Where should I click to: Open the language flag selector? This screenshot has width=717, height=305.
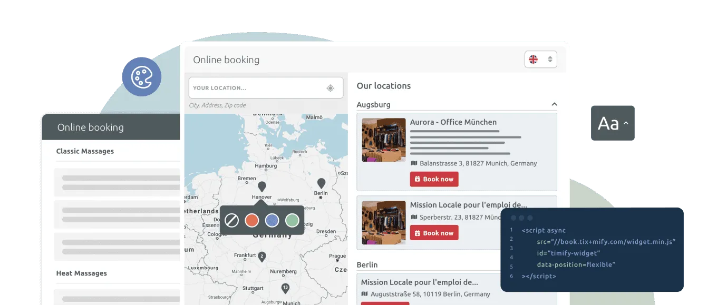[x=540, y=60]
